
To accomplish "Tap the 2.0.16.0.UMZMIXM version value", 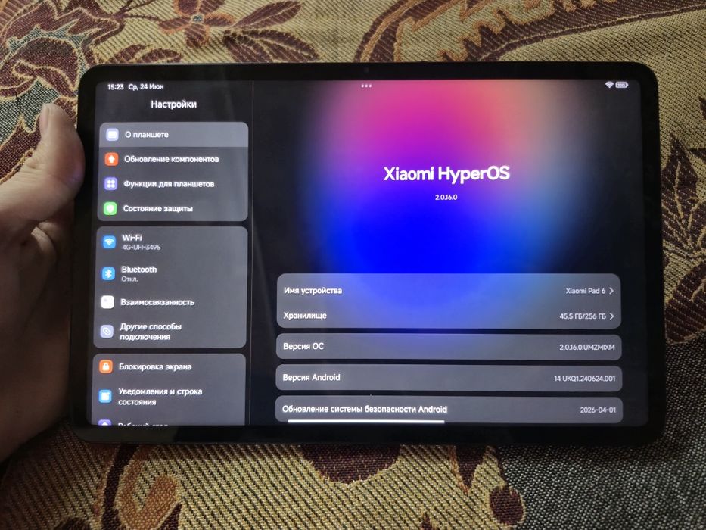I will [586, 347].
